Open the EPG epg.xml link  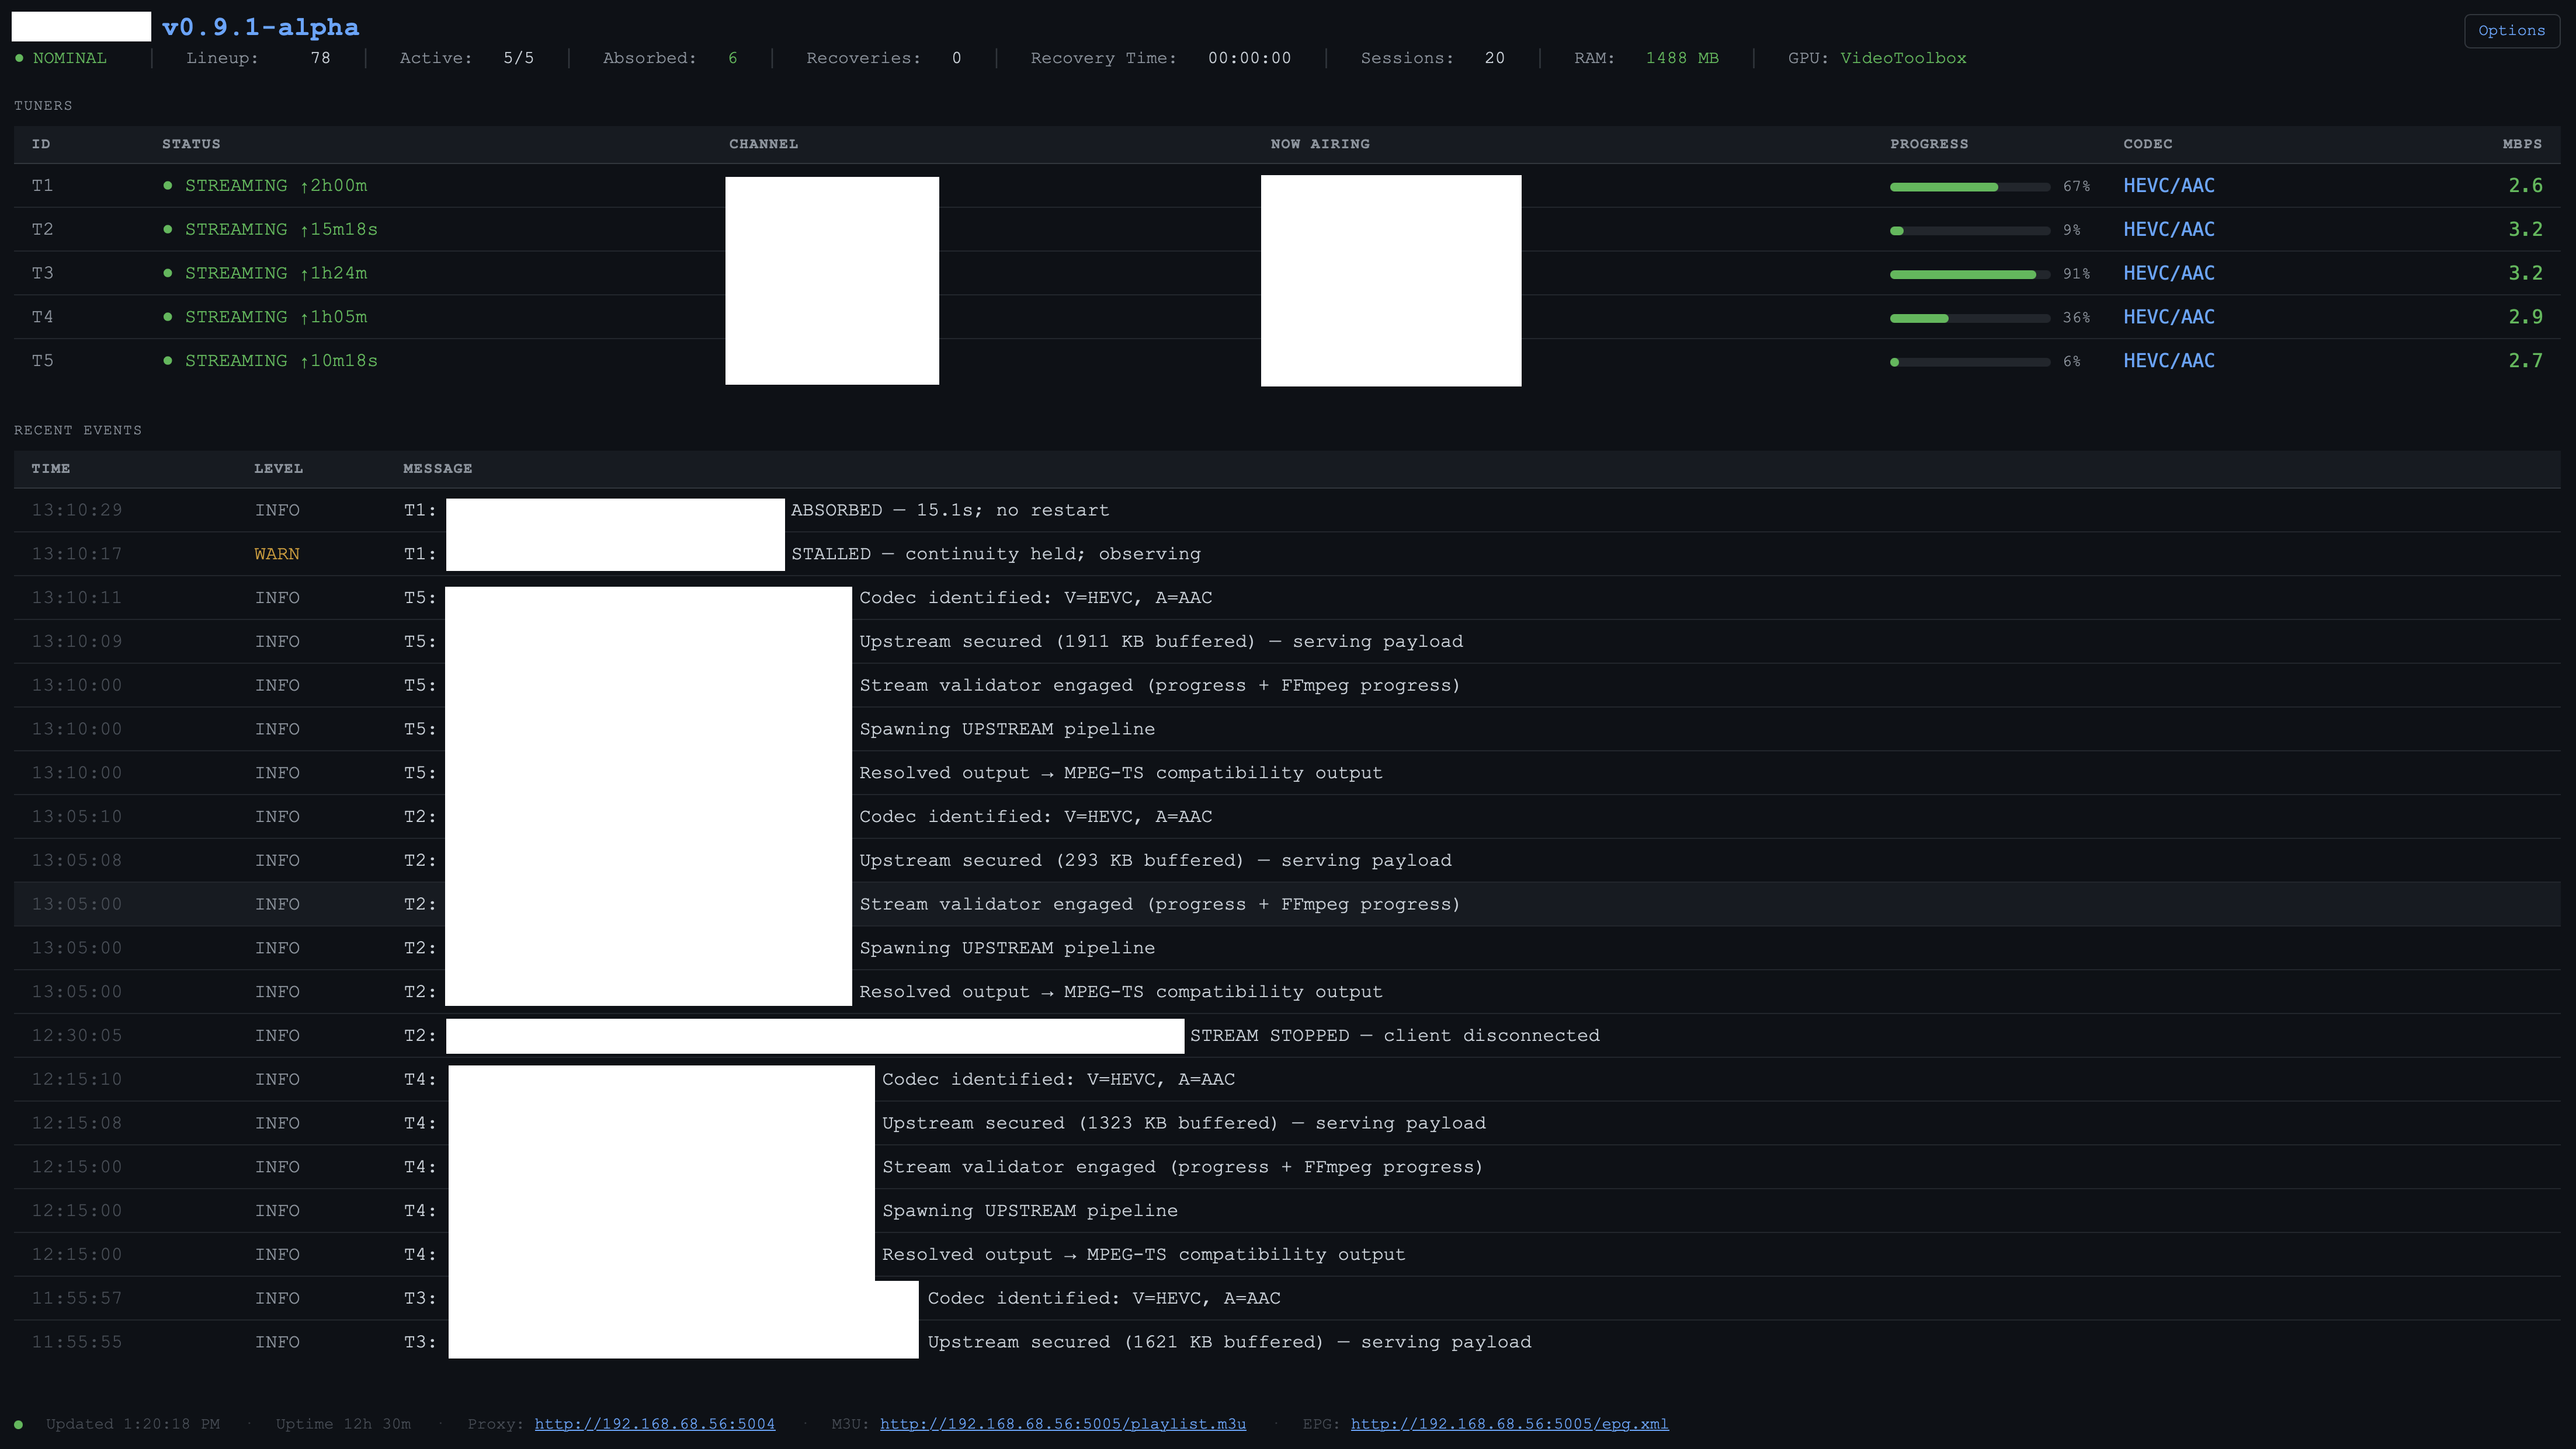(x=1509, y=1424)
